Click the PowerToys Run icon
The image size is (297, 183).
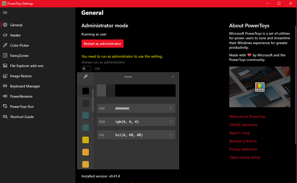click(5, 106)
